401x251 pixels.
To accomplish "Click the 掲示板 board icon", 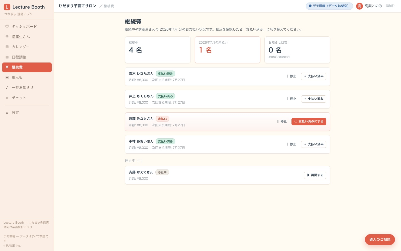I will [7, 77].
